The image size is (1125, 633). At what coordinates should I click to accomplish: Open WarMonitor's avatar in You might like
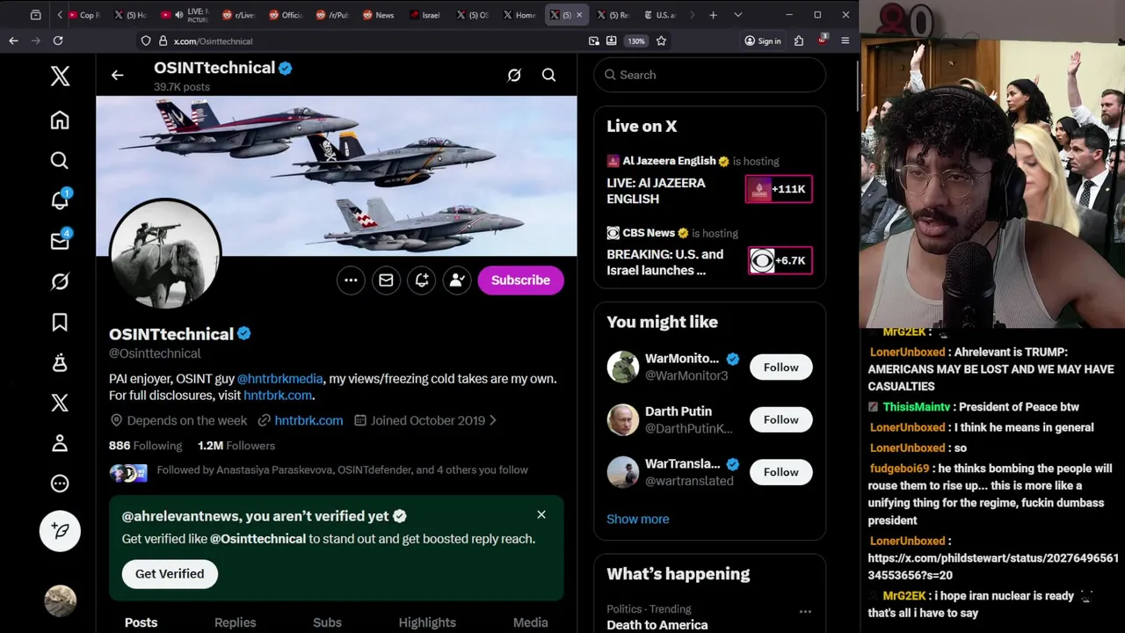(623, 367)
